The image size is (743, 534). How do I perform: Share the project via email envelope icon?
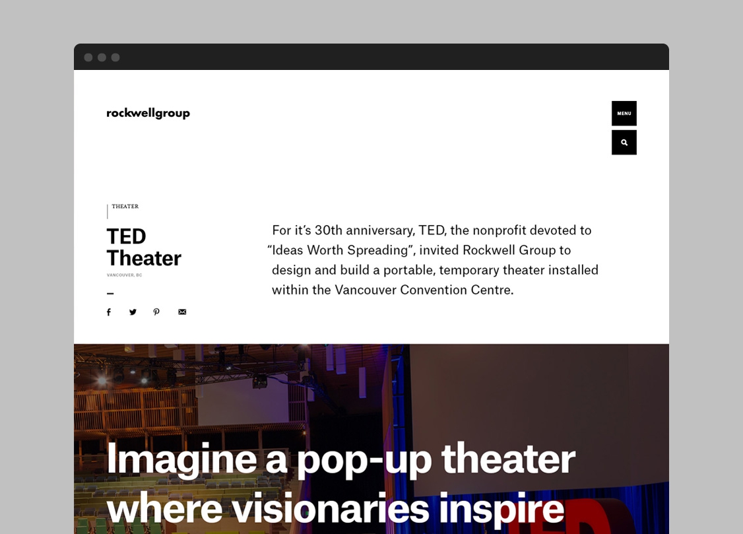click(182, 312)
